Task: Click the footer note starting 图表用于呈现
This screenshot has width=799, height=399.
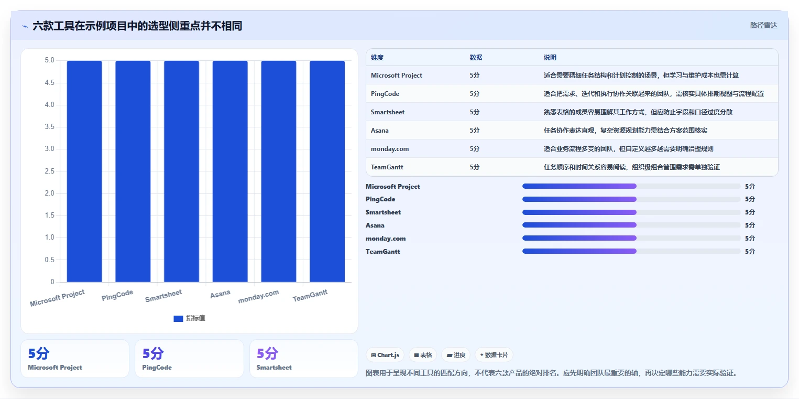Action: coord(552,373)
